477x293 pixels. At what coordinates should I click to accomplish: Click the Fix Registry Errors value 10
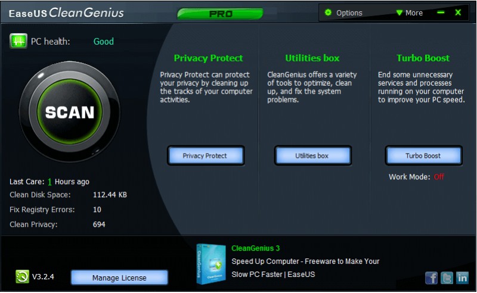point(97,210)
